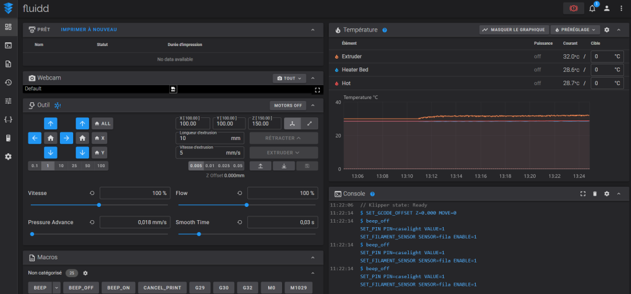Open the Settings gear in the sidebar
Viewport: 631px width, 294px height.
(x=8, y=156)
